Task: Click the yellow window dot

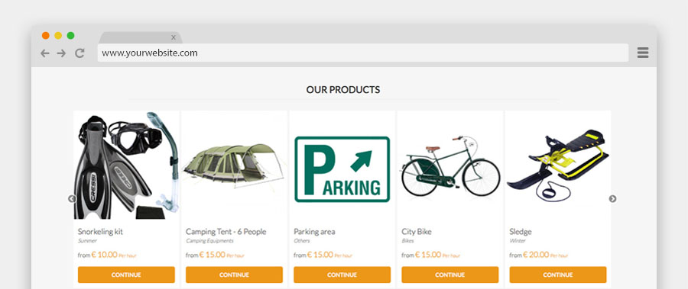Action: (58, 36)
